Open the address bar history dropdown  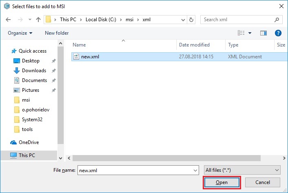(183, 20)
